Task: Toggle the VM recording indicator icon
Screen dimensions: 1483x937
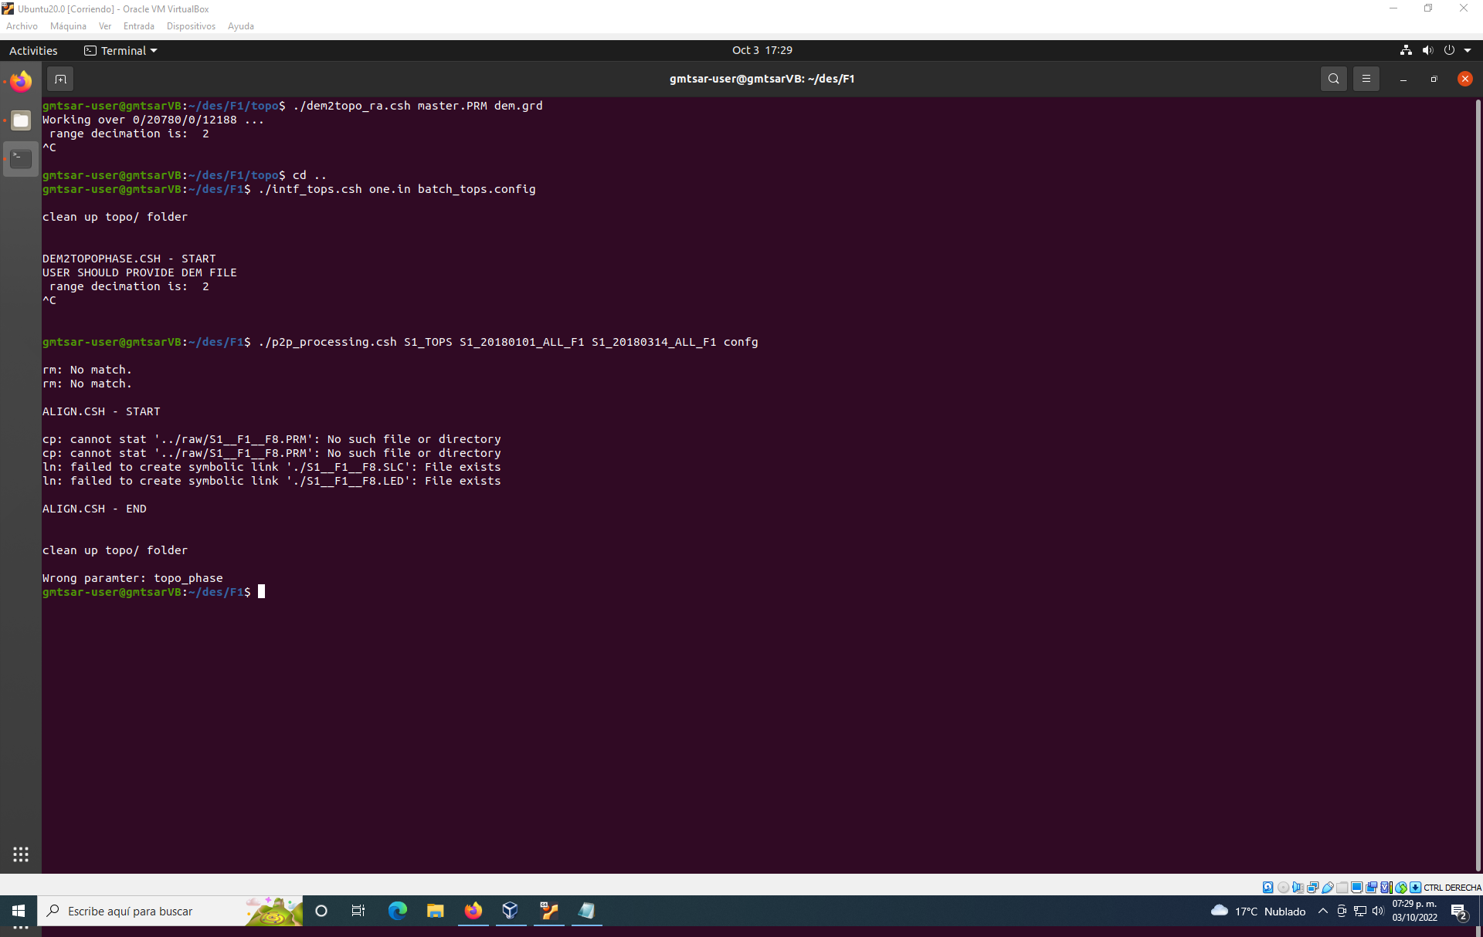Action: click(1372, 888)
